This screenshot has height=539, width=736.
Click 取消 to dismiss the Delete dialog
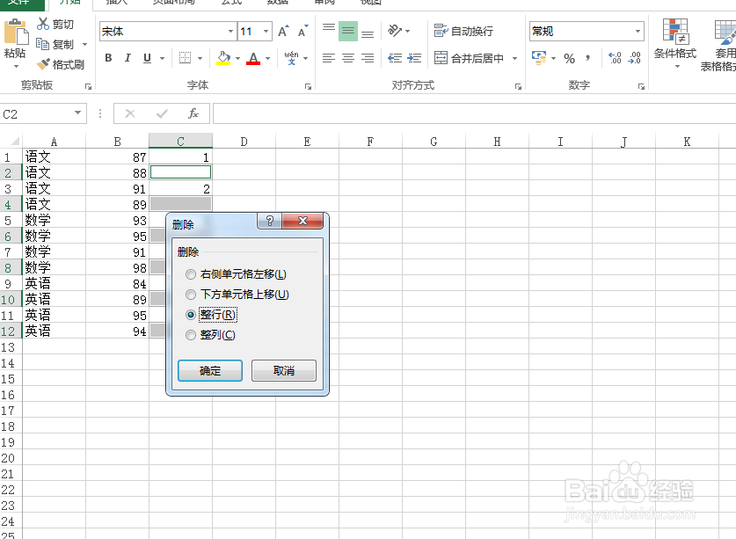pos(284,370)
